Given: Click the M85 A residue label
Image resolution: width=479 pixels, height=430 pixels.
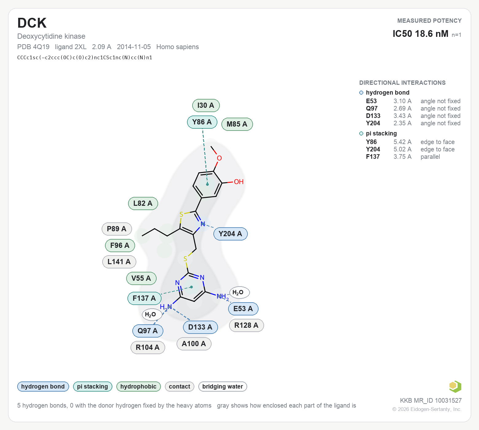Looking at the screenshot, I should tap(237, 124).
